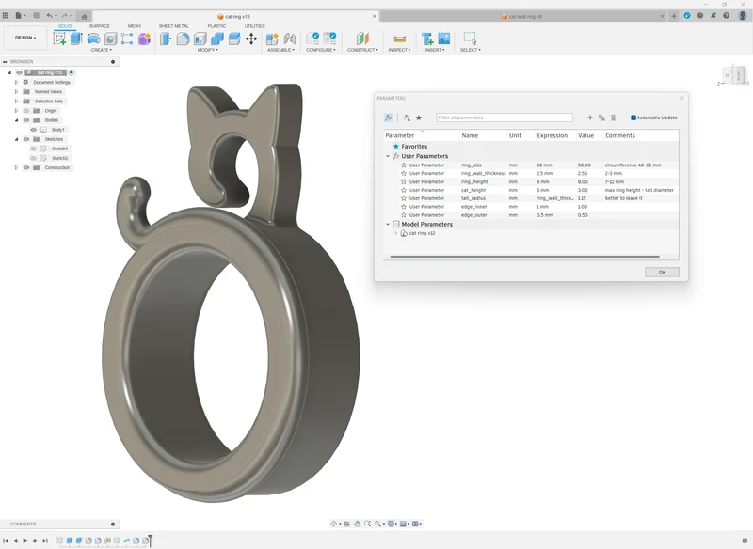Select the New Component assemble tool

[x=272, y=39]
